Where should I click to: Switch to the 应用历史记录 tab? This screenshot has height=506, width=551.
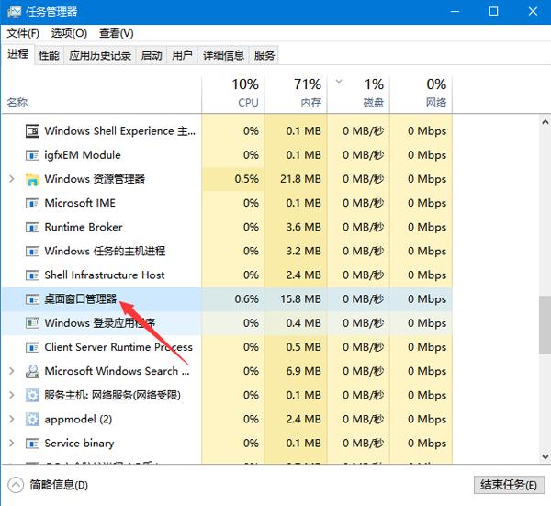tap(100, 55)
